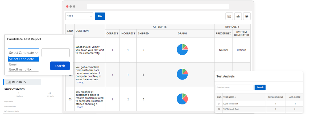
Task: Click the Reports bar chart icon
Action: point(8,82)
